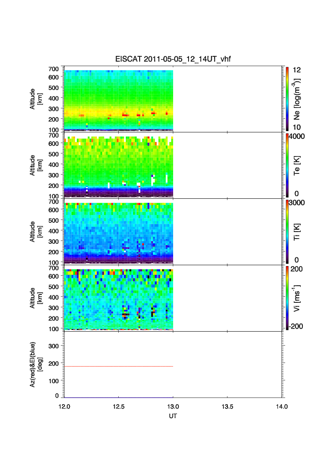This screenshot has width=309, height=464.
Task: Click the red azimuth line in the bottom panel
Action: click(x=119, y=366)
